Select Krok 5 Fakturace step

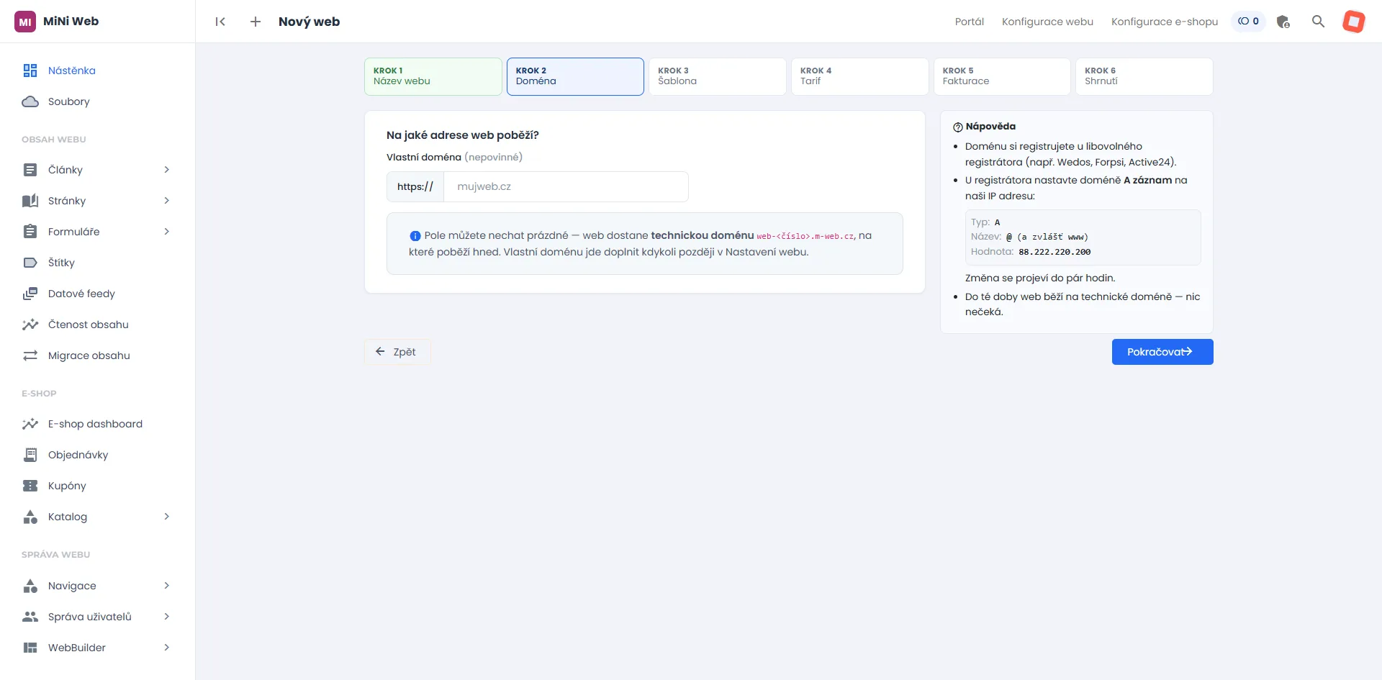click(1002, 76)
